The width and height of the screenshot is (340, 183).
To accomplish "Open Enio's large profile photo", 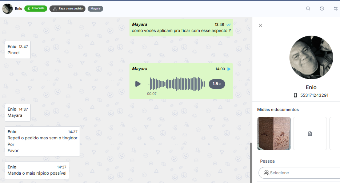I will (x=311, y=57).
